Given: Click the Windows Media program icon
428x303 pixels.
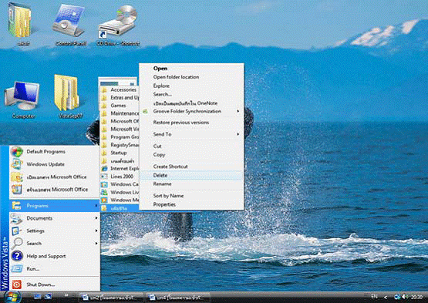Looking at the screenshot, I should point(104,200).
